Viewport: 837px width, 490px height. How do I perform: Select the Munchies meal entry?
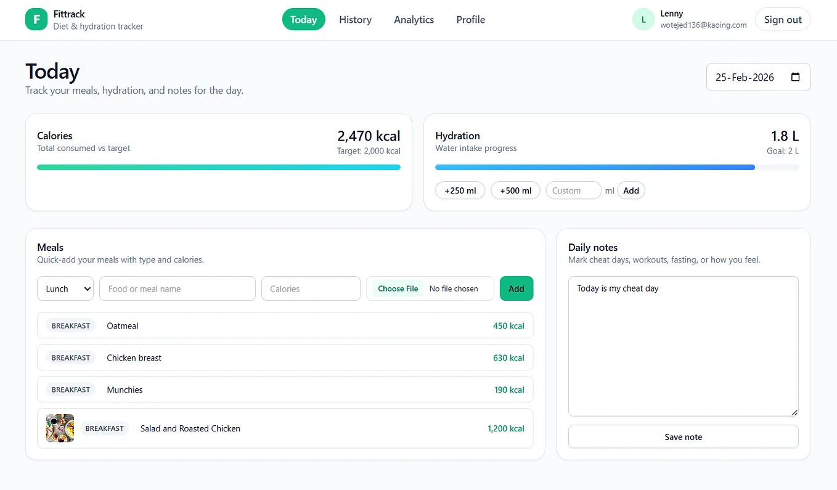(285, 390)
